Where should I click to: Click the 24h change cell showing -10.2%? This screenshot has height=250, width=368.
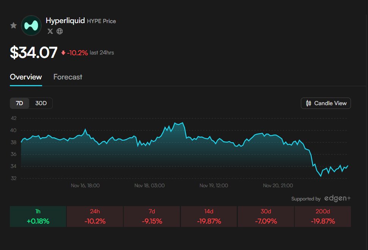tap(94, 216)
